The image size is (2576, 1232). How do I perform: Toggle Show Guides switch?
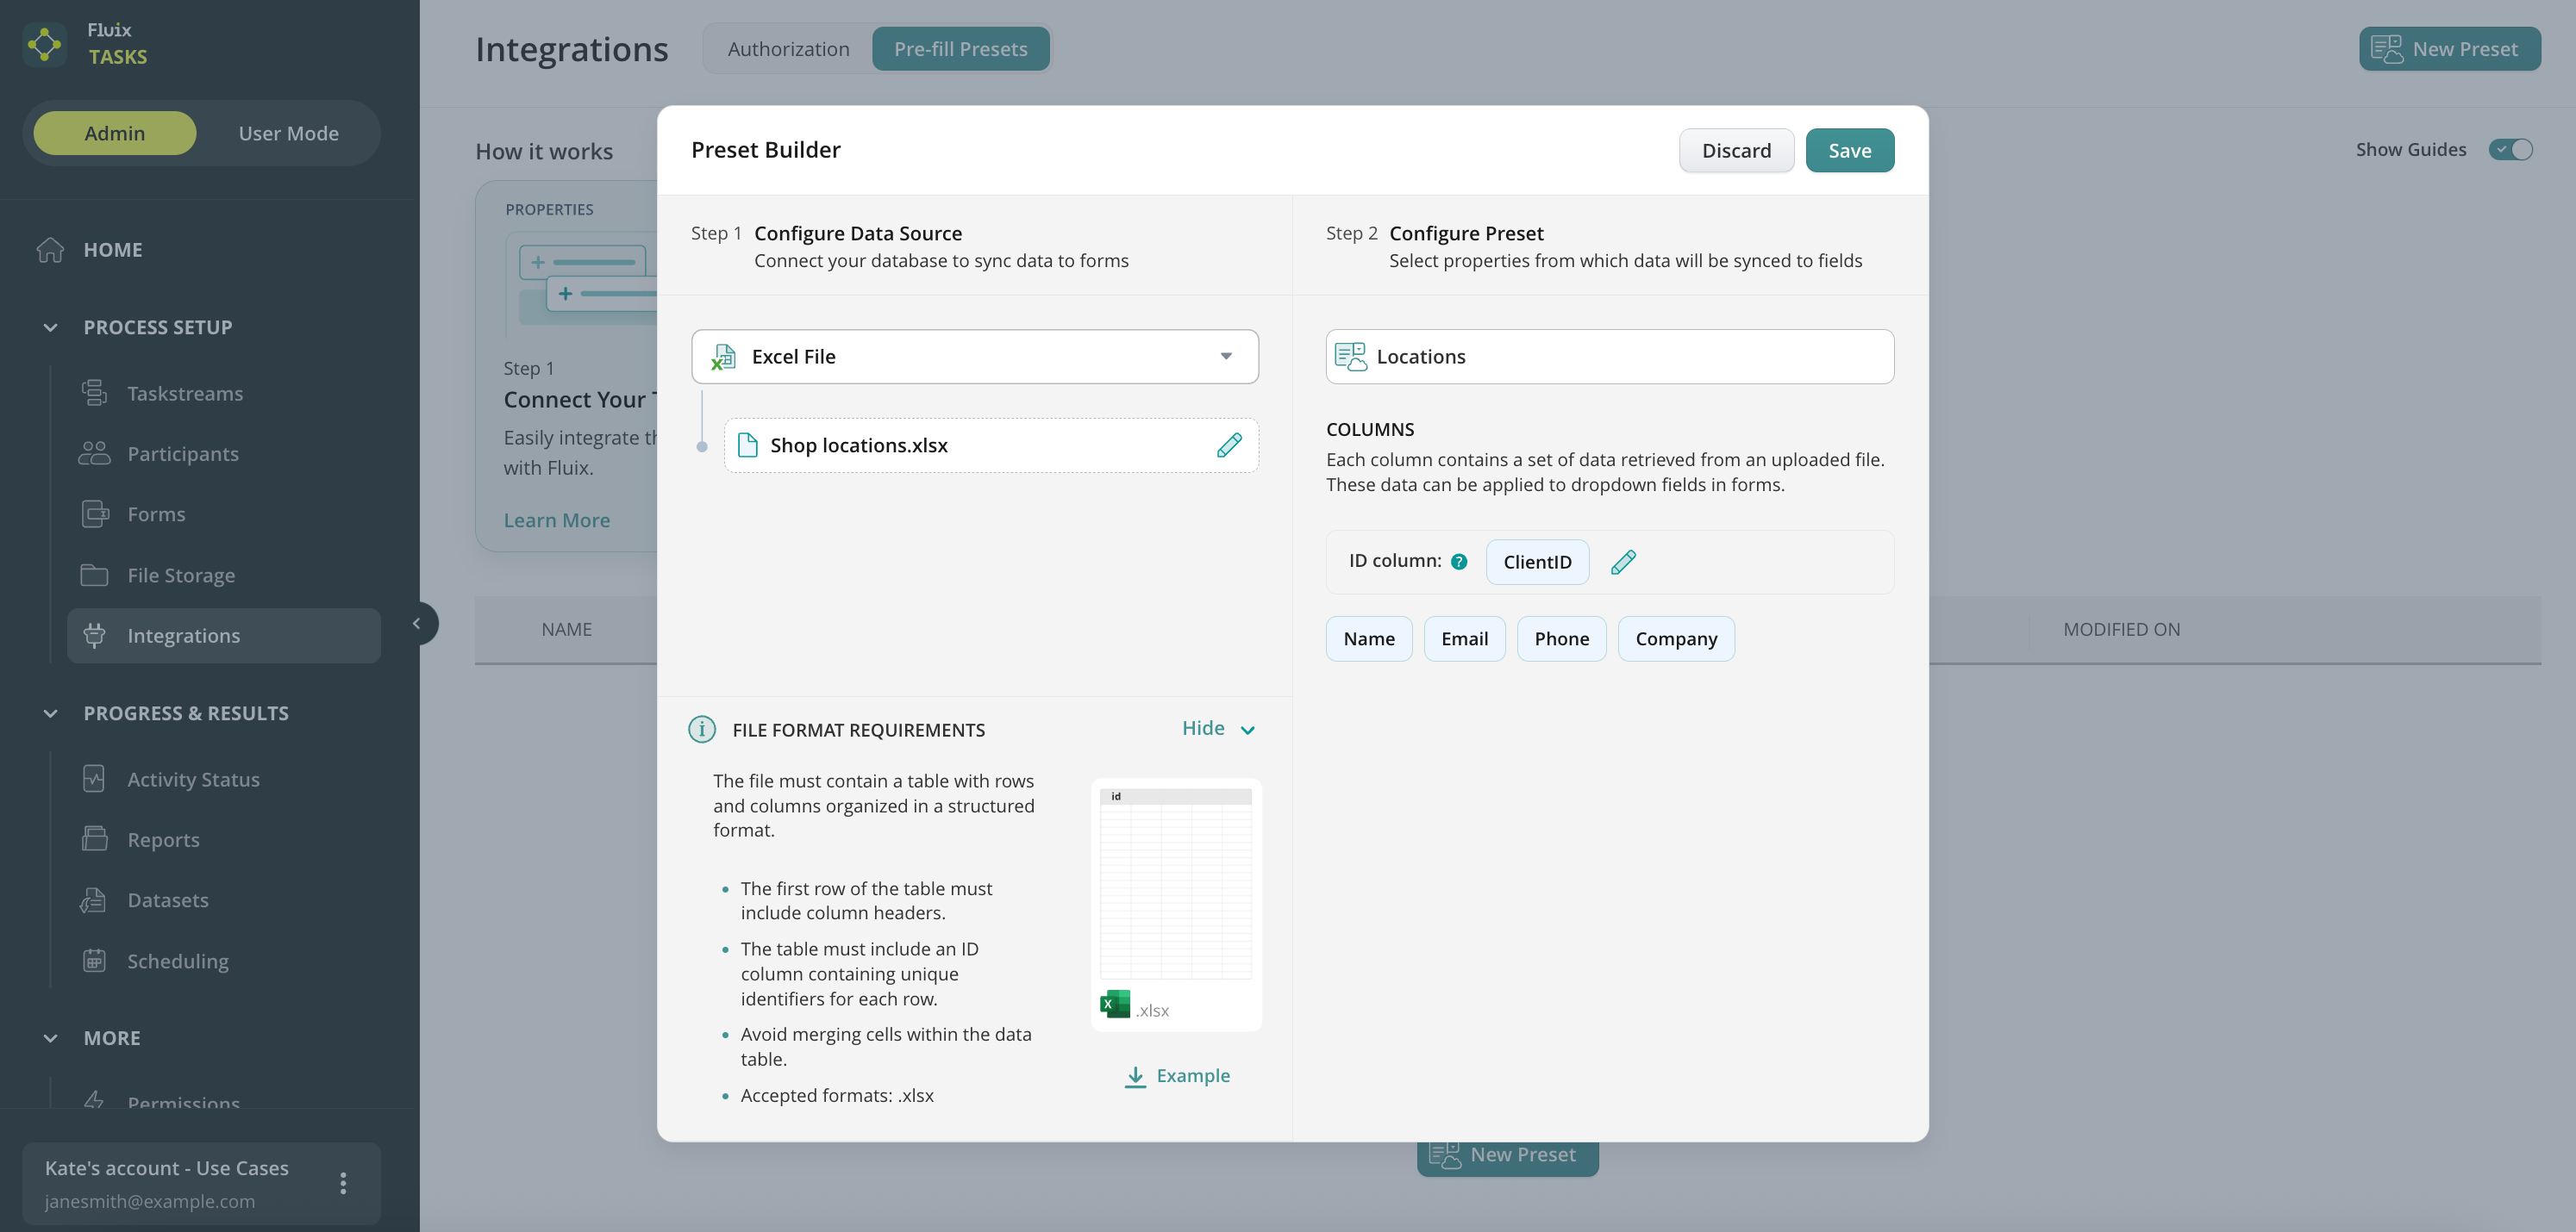point(2511,150)
